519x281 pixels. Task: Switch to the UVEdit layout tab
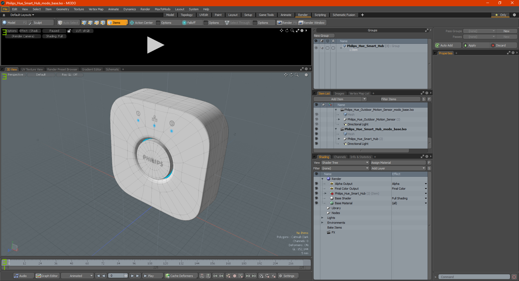pos(204,15)
